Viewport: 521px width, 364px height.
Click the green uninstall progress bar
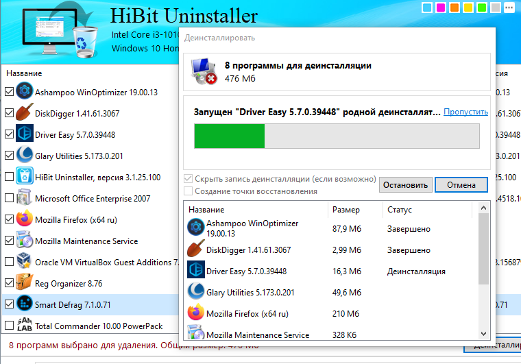click(x=337, y=136)
